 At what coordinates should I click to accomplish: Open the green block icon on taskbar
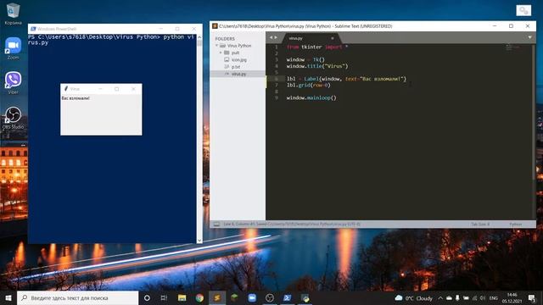pyautogui.click(x=234, y=297)
